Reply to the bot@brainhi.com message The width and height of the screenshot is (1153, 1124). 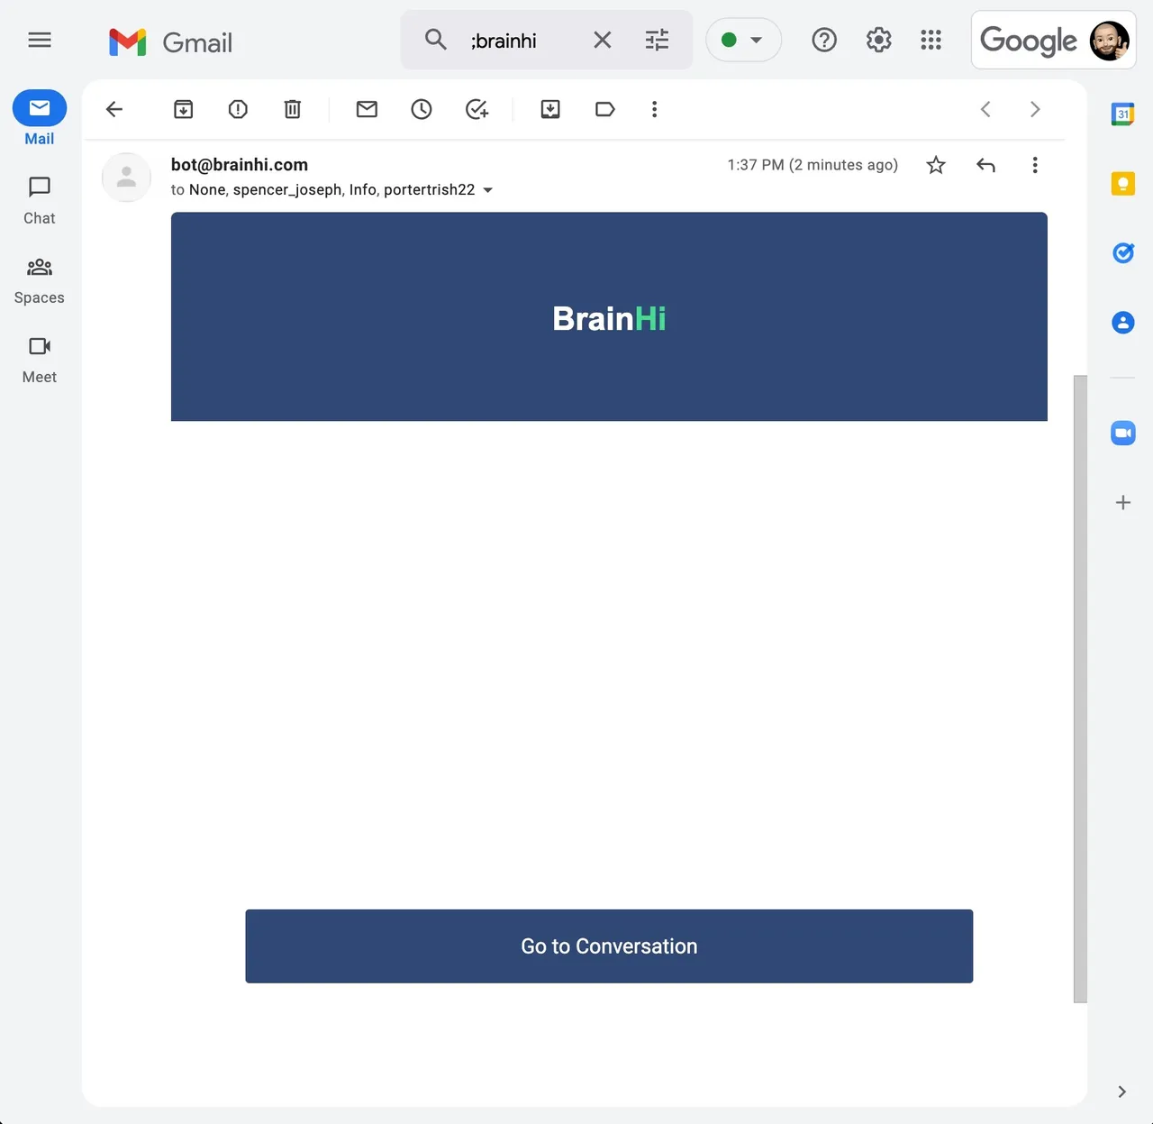pyautogui.click(x=985, y=165)
